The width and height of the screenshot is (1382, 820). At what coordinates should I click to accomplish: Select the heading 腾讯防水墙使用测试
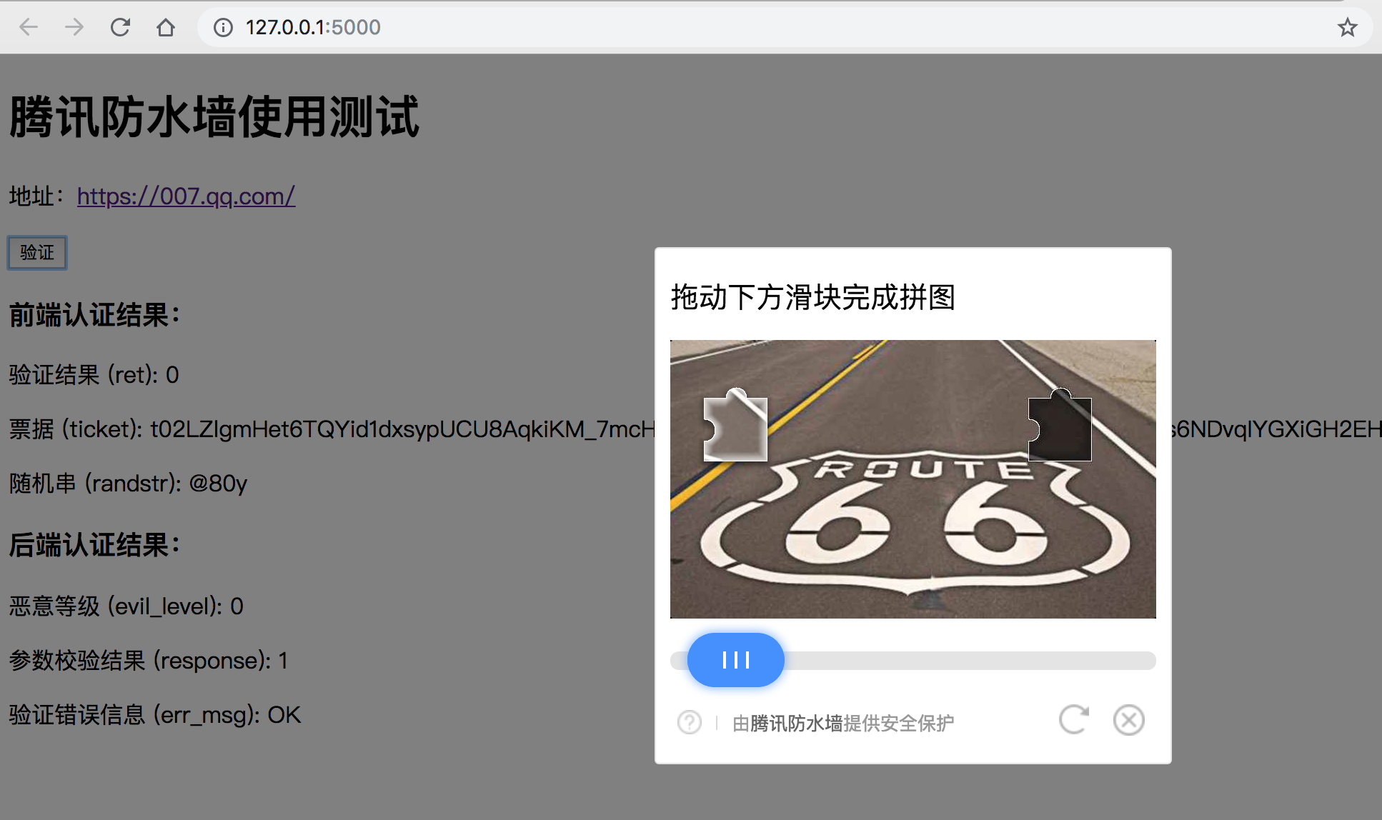pyautogui.click(x=214, y=116)
